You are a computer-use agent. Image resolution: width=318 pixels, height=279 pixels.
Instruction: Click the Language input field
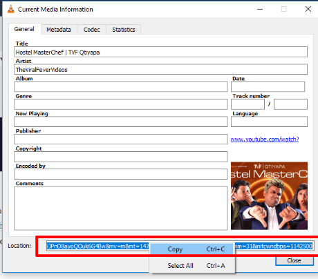pyautogui.click(x=269, y=122)
